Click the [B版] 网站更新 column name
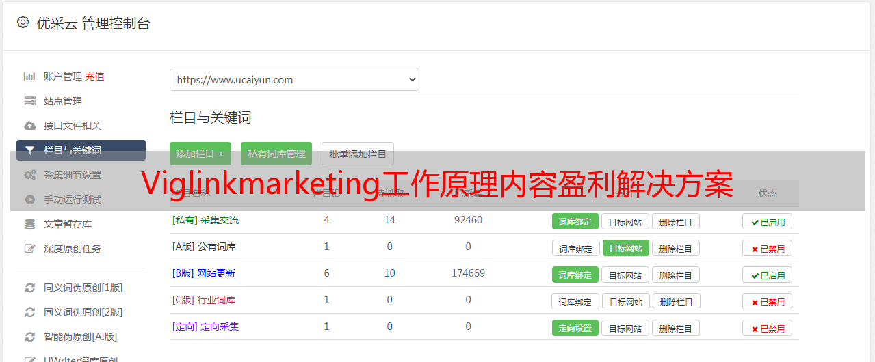This screenshot has height=362, width=875. point(204,273)
